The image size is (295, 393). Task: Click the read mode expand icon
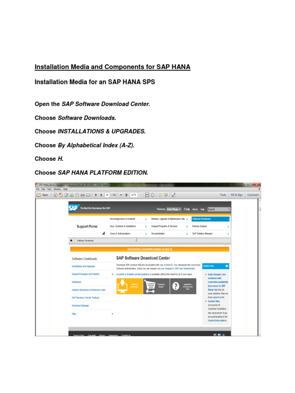pos(174,195)
